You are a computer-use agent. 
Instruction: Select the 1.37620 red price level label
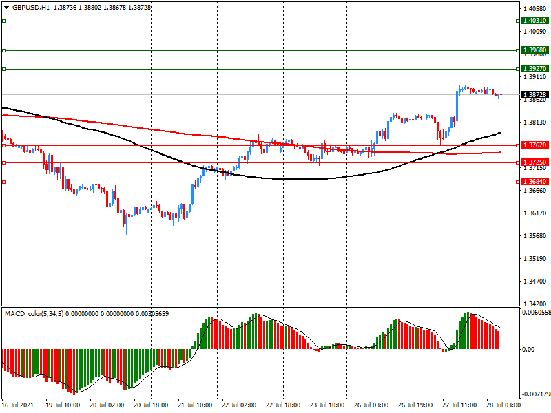[534, 145]
